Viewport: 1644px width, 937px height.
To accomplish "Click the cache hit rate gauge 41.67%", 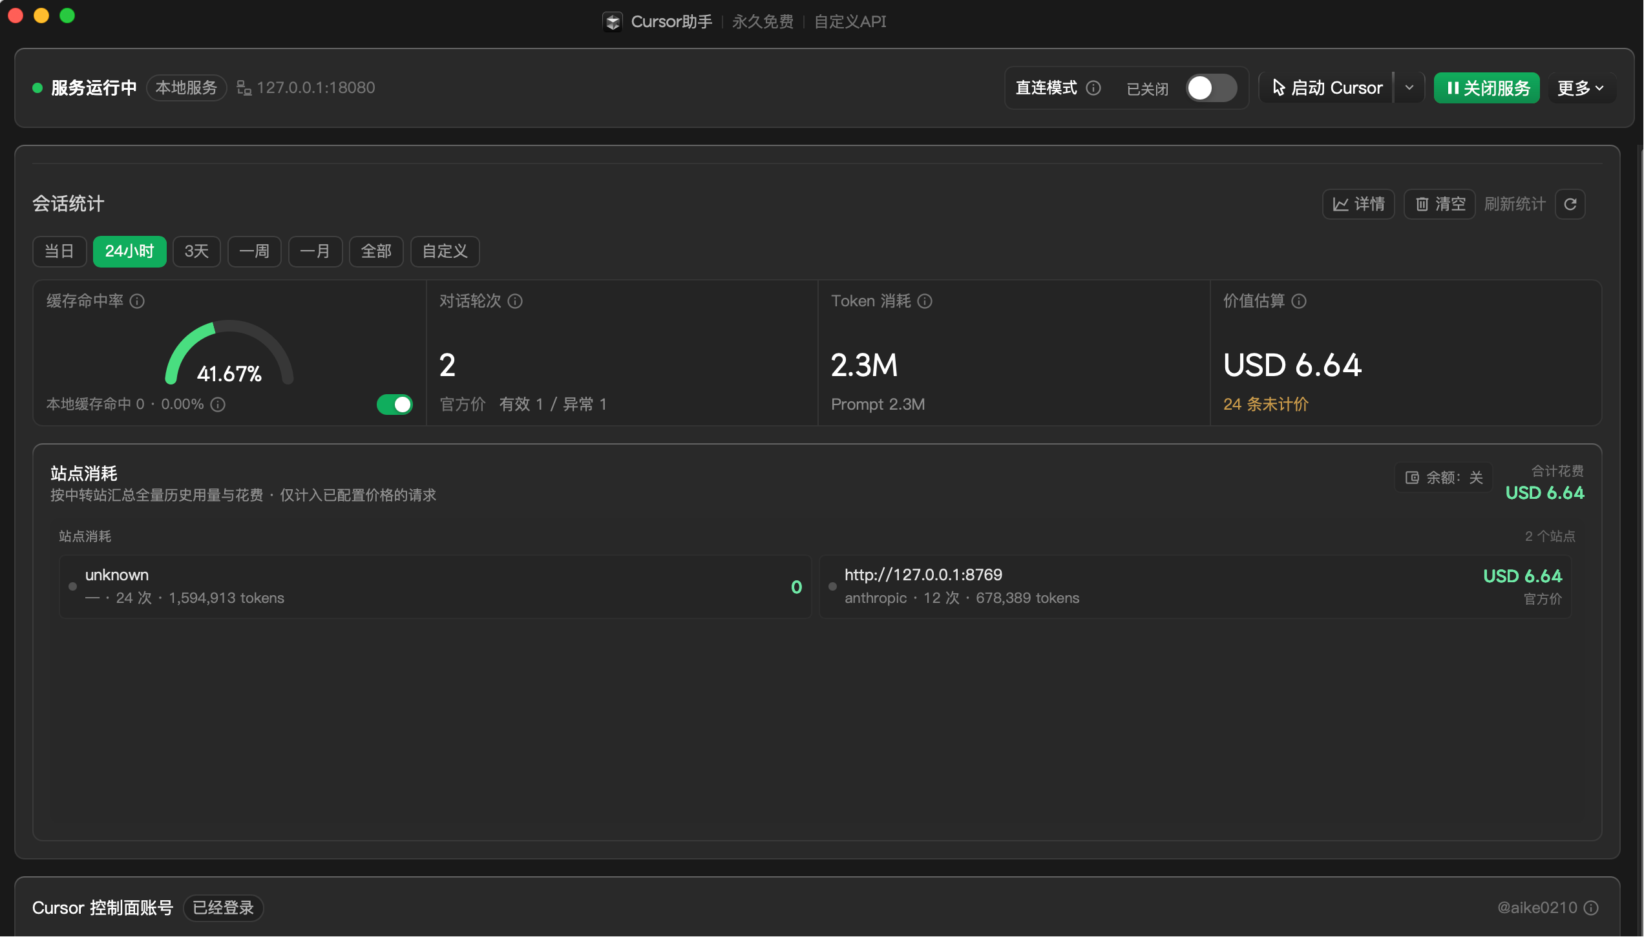I will click(x=229, y=354).
